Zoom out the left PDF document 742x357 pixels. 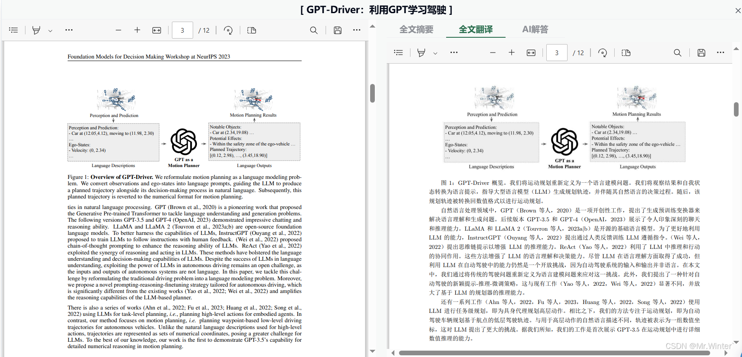pos(118,30)
